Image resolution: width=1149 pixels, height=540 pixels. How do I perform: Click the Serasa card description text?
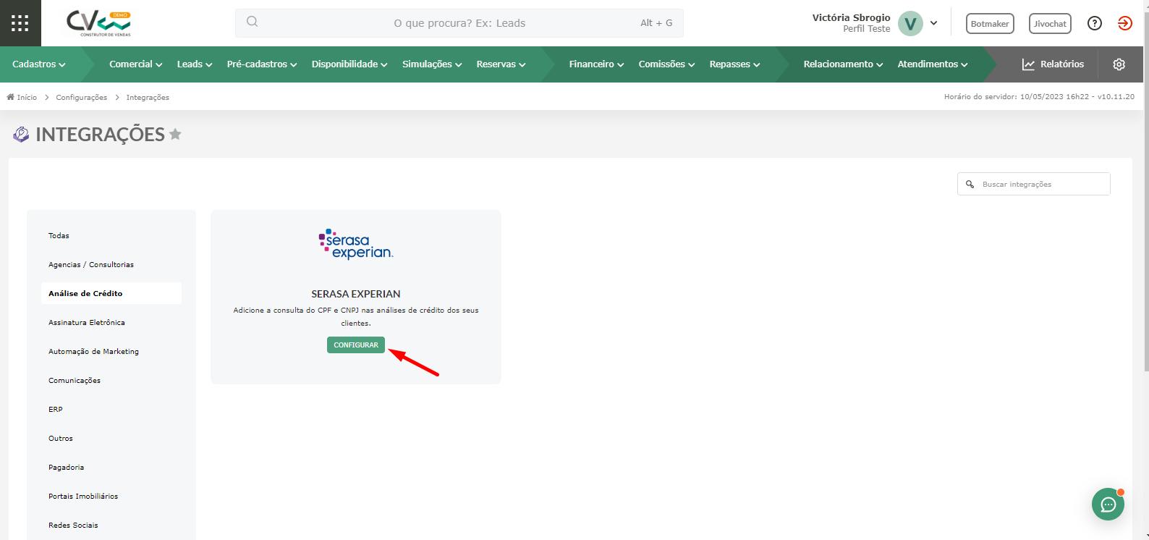pyautogui.click(x=356, y=316)
